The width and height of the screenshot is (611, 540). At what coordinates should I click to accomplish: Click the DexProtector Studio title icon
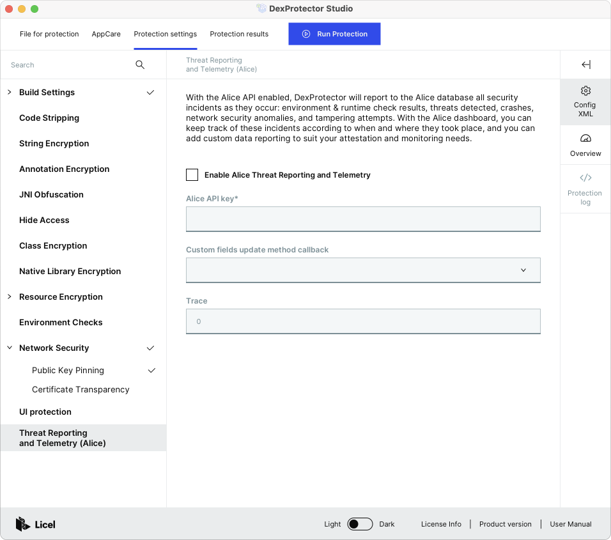261,8
